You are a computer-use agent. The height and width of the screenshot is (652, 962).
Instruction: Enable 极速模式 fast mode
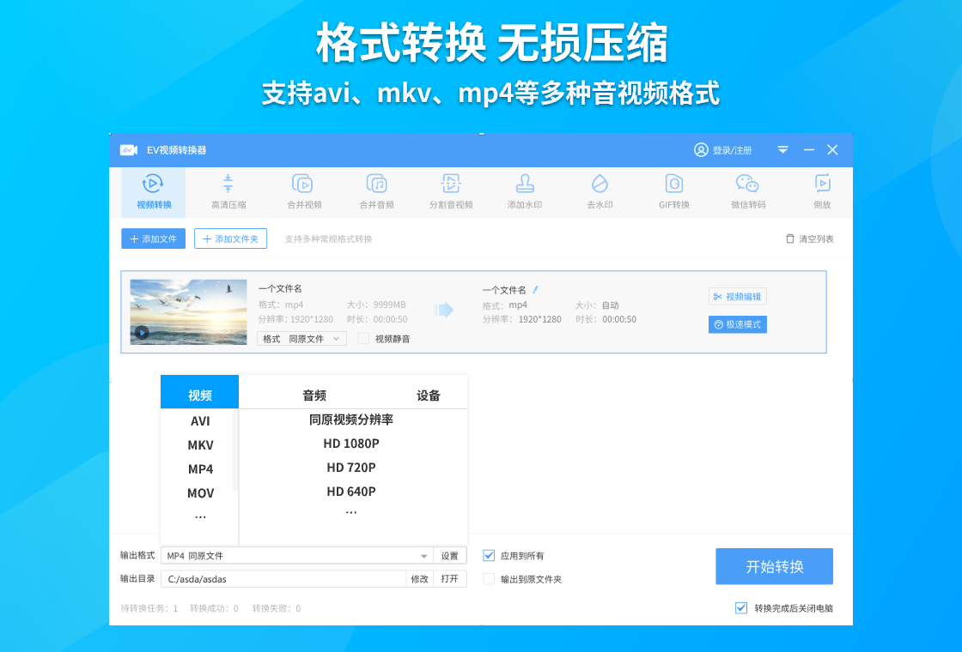tap(738, 325)
